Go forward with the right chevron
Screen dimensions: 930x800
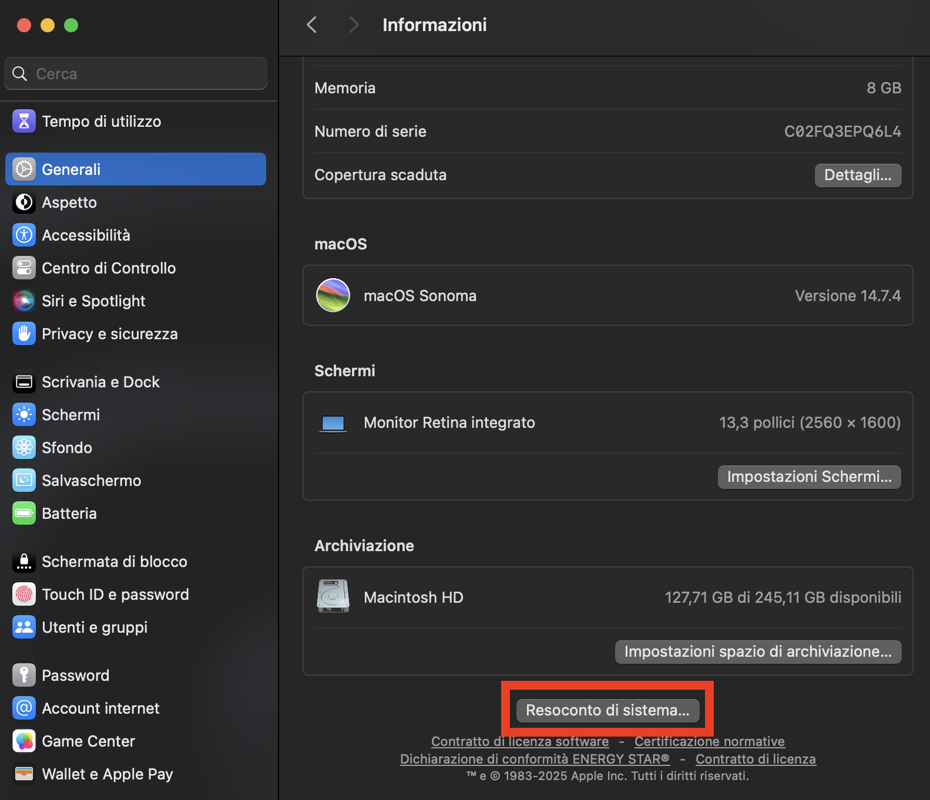(353, 25)
